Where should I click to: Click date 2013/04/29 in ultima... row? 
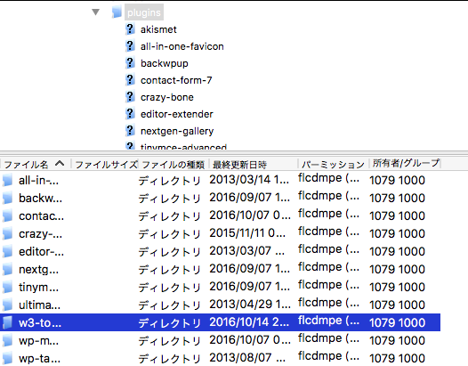click(250, 305)
